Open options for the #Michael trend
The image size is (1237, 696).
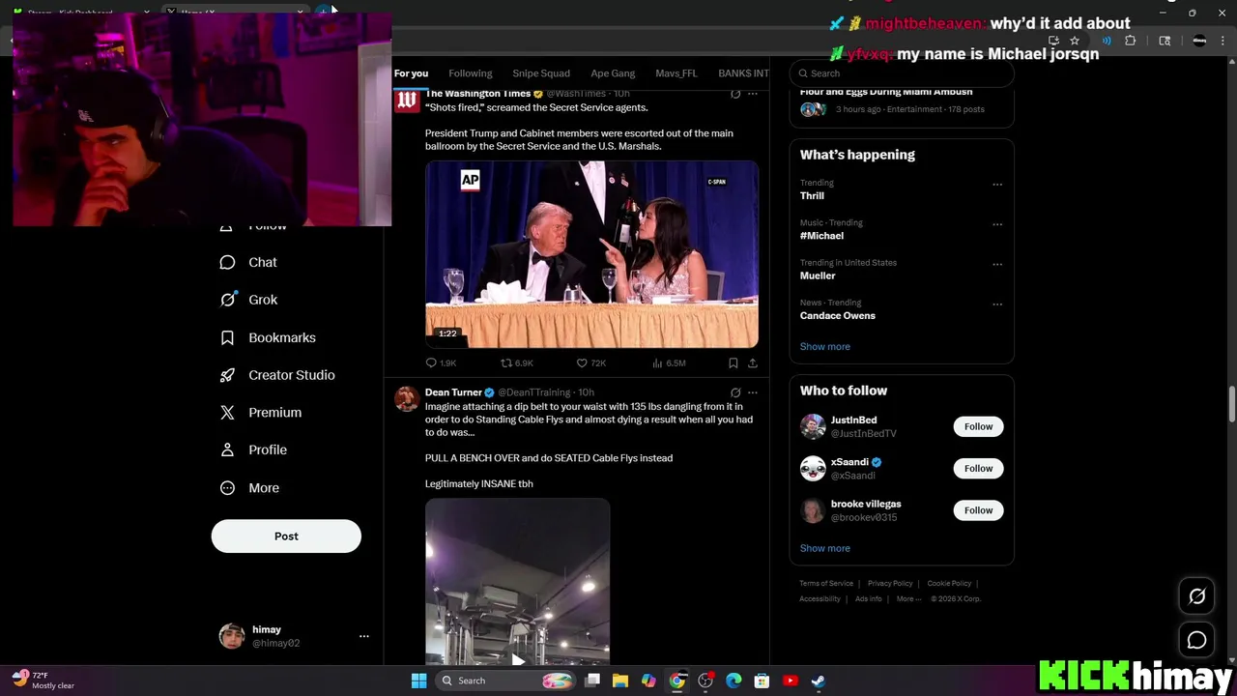996,224
